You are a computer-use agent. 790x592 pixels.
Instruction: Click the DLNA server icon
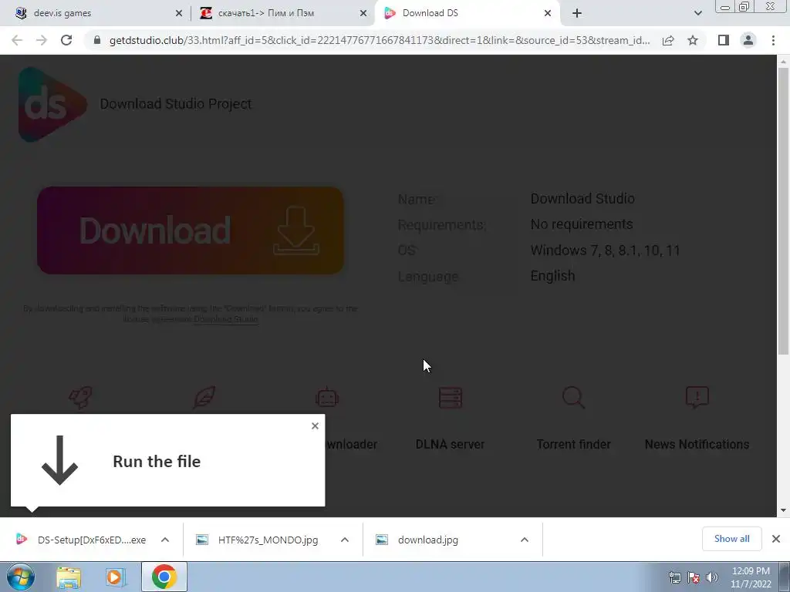click(451, 397)
